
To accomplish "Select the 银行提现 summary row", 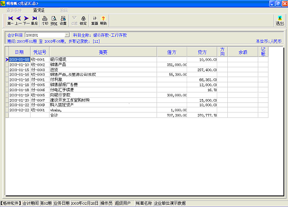I will (103, 60).
